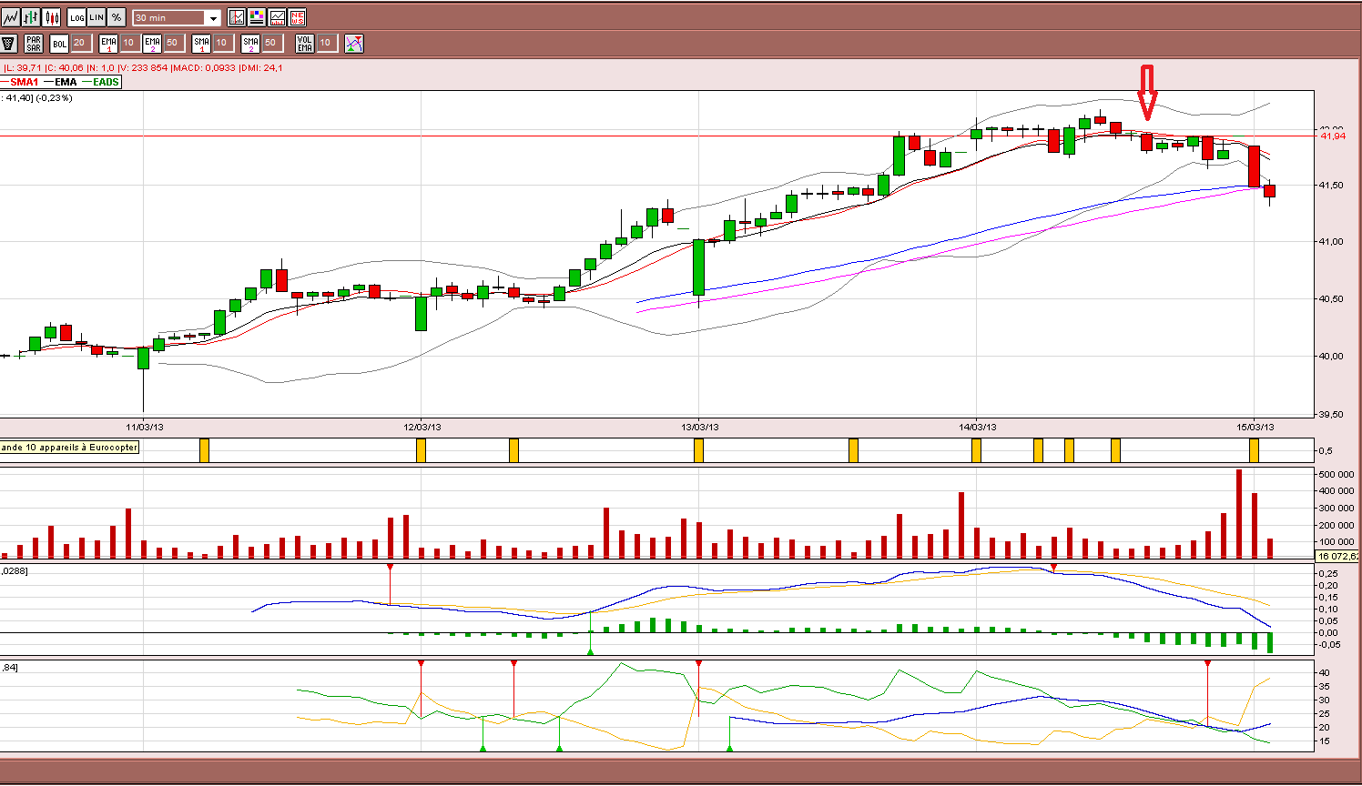1362x786 pixels.
Task: Click the news tooltip mentioning Eurocopter
Action: [69, 447]
